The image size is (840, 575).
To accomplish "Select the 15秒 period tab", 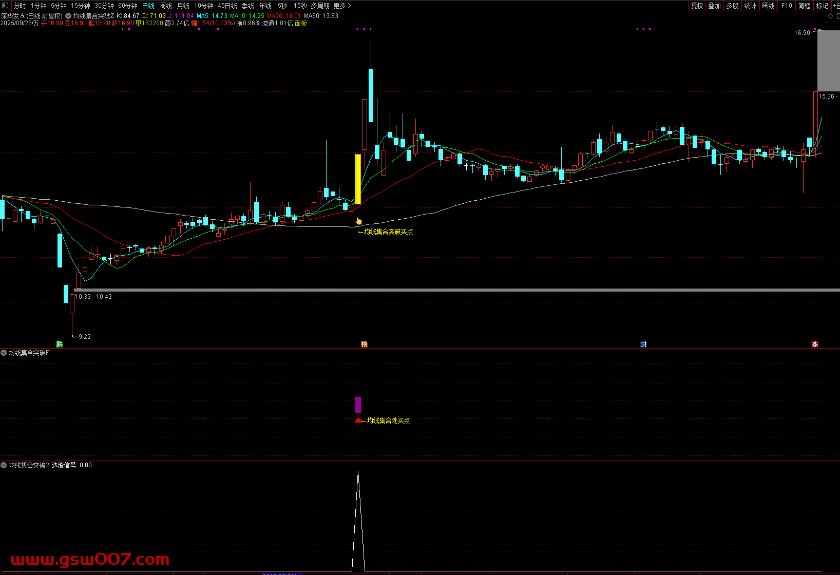I will click(x=300, y=6).
